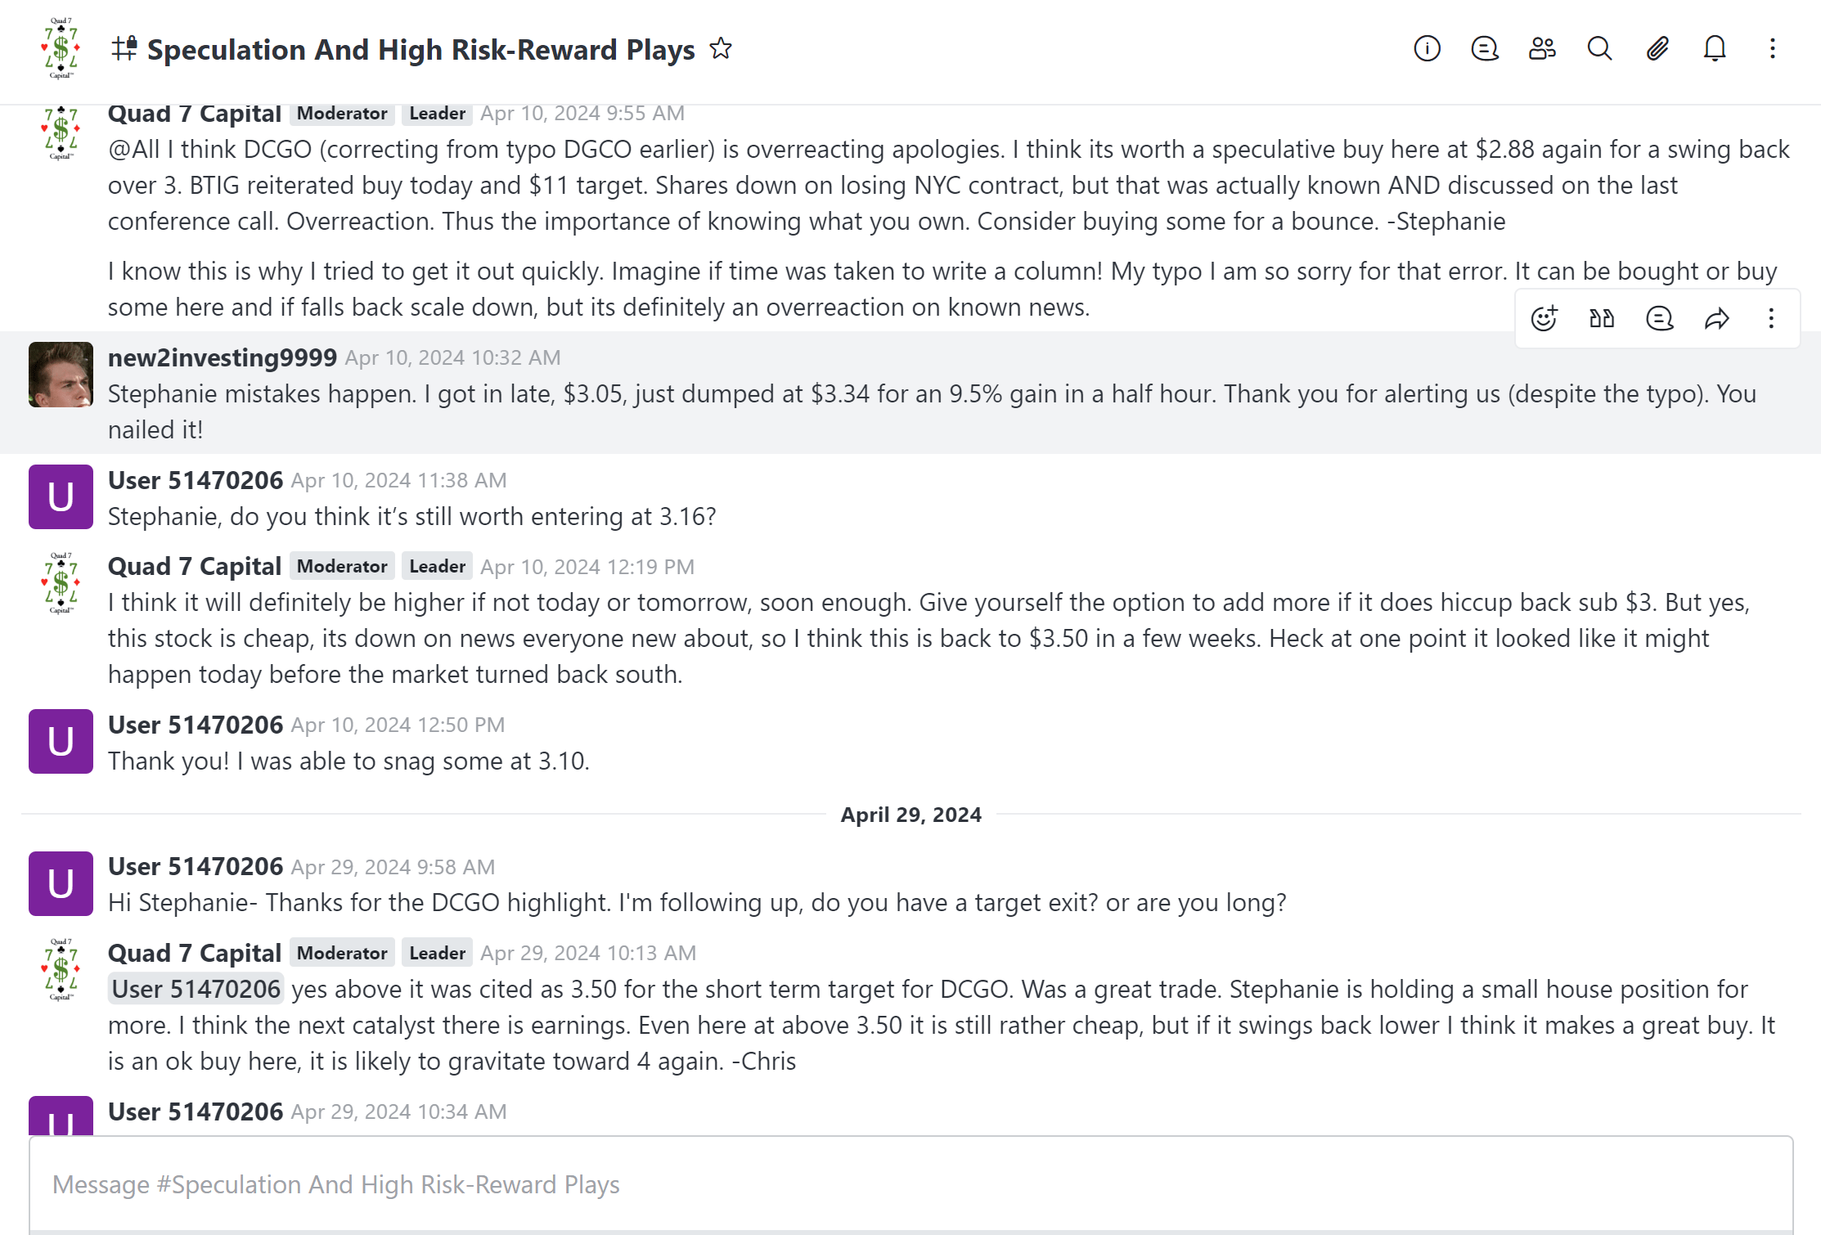Open channel notification bell settings

(1715, 49)
